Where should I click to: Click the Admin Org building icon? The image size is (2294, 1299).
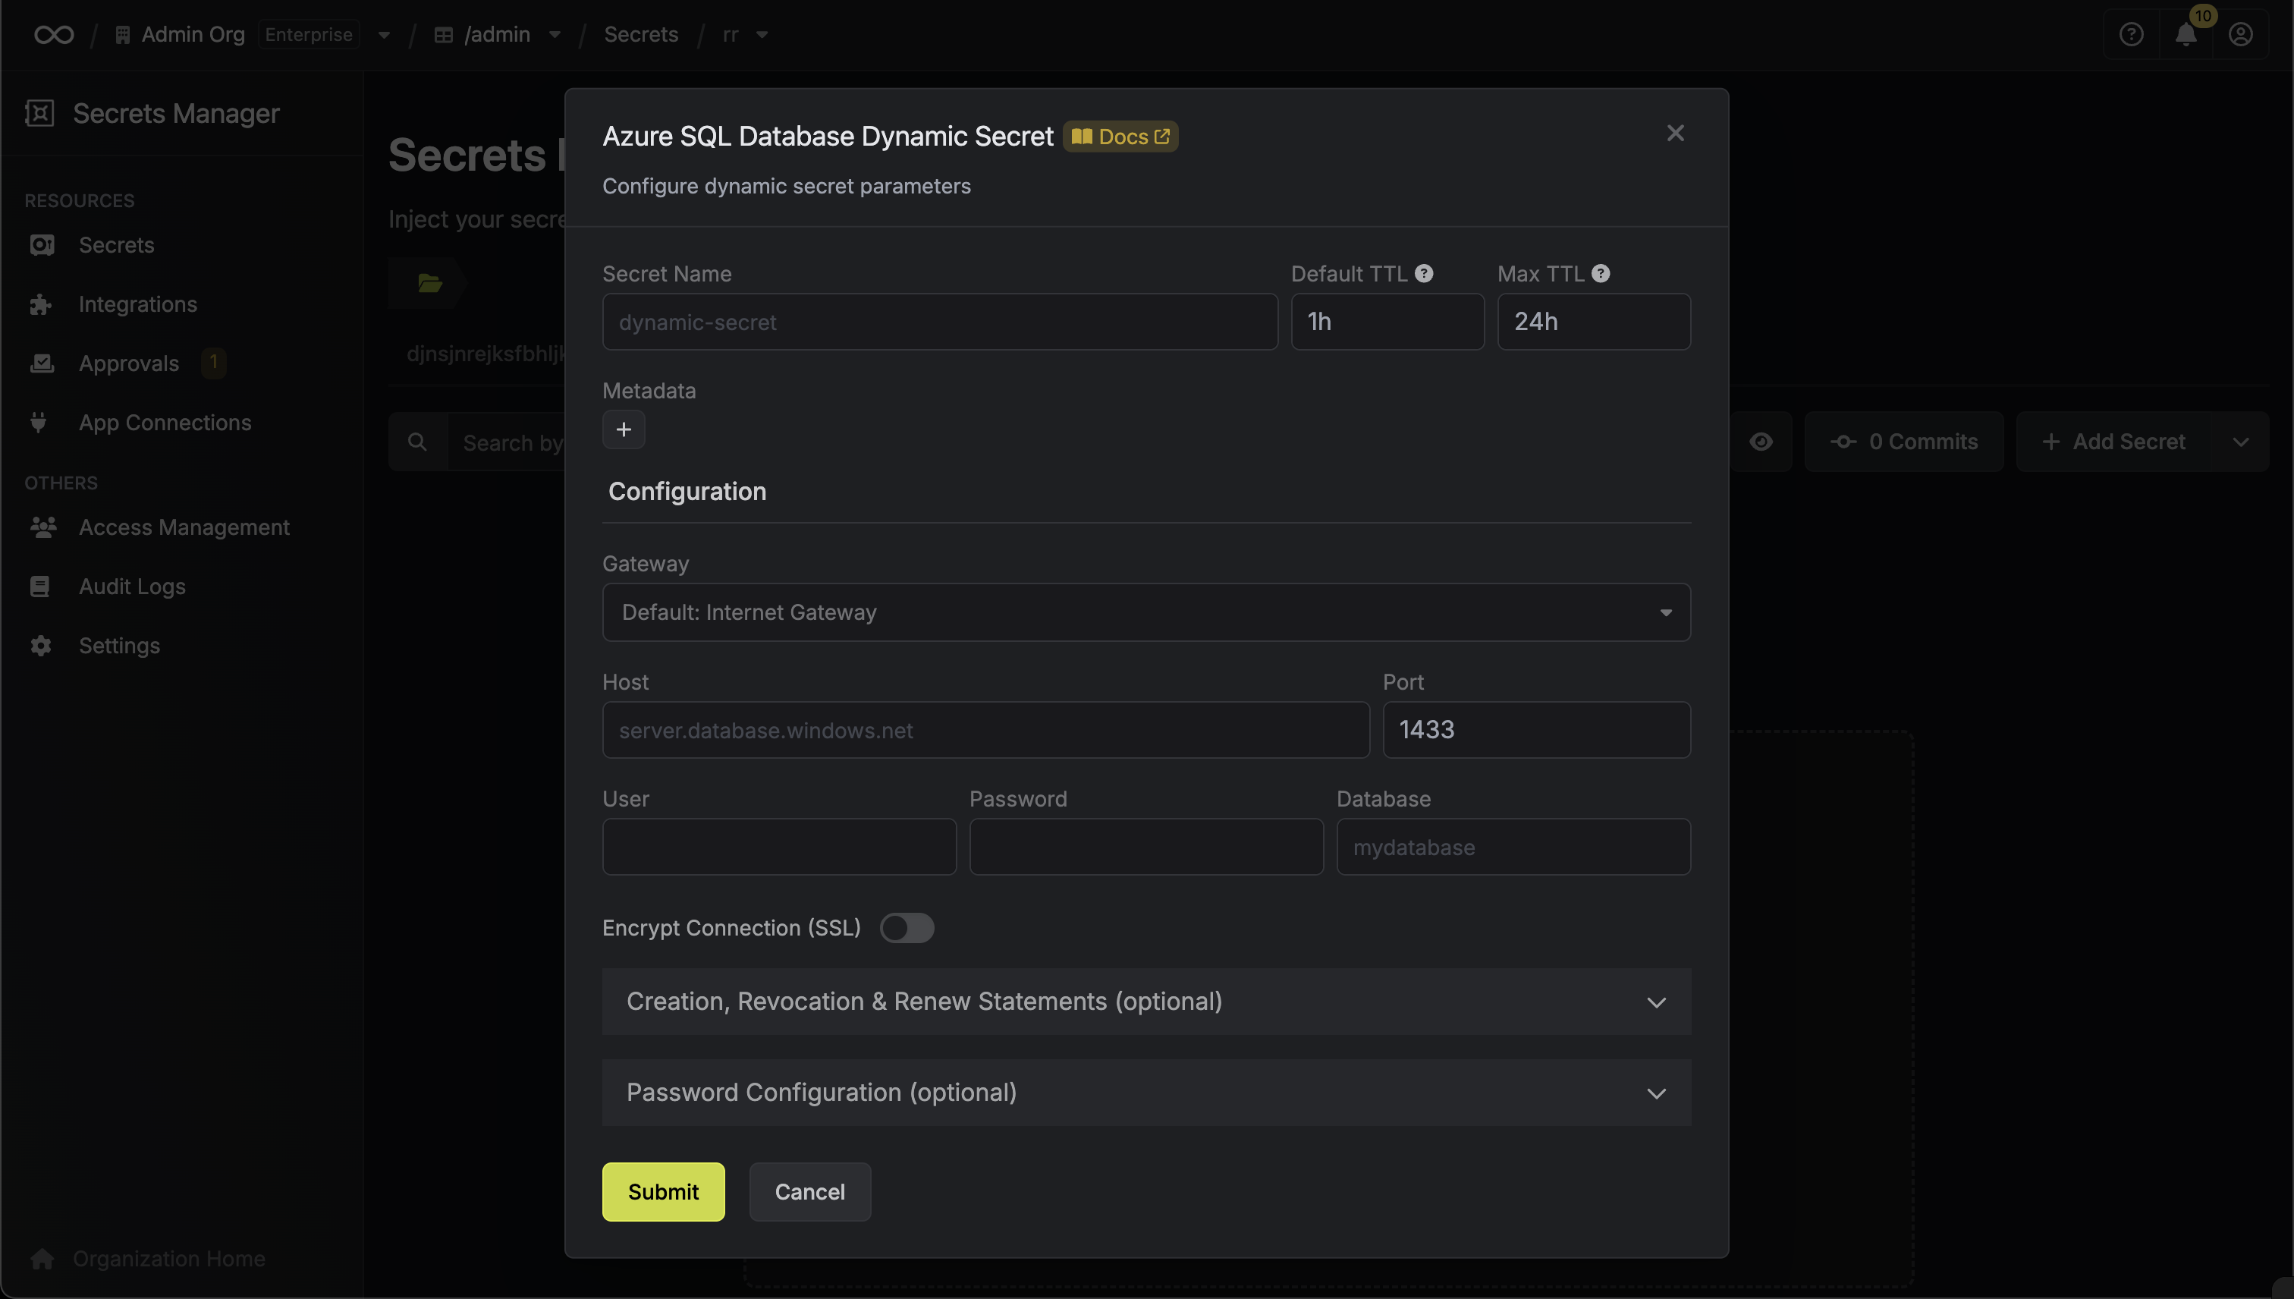point(123,34)
